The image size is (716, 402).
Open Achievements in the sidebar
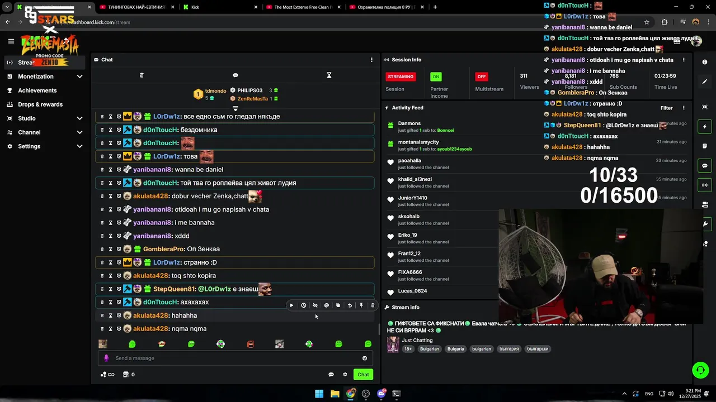coord(37,90)
